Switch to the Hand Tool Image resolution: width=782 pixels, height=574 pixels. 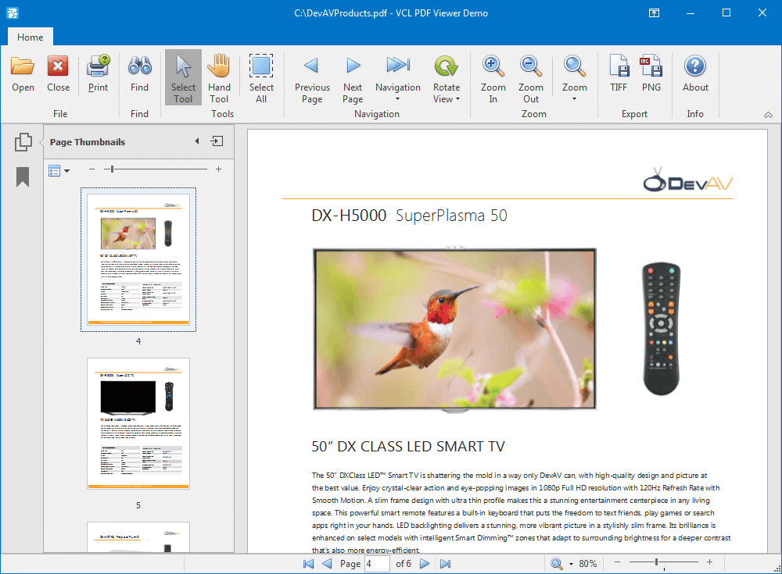tap(219, 77)
